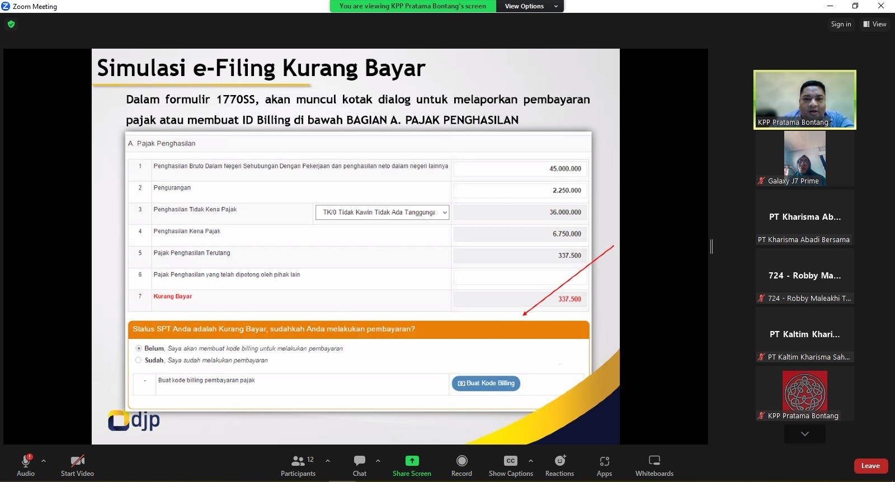Viewport: 895px width, 482px height.
Task: Click the Start Video camera icon
Action: click(77, 461)
